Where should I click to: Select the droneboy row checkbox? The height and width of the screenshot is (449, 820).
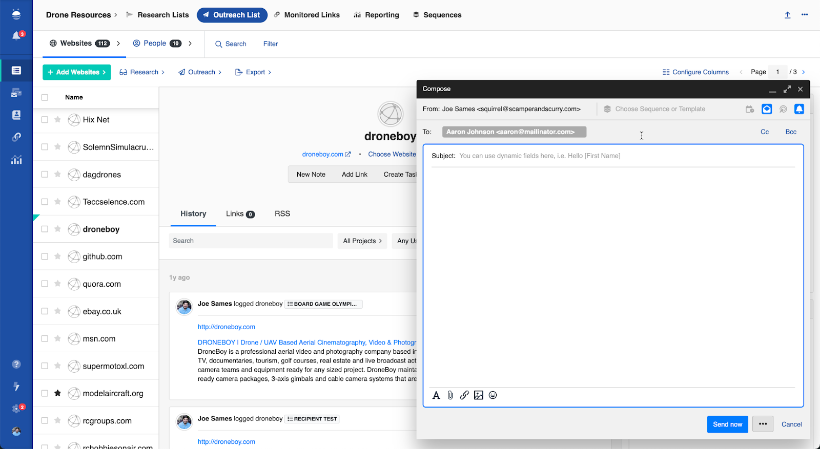click(x=45, y=229)
